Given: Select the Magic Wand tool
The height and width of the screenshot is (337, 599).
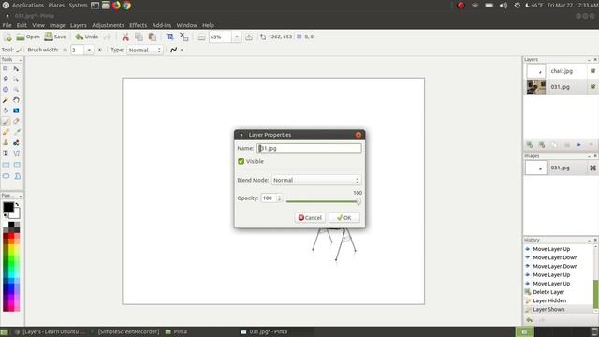Looking at the screenshot, I should coord(6,100).
